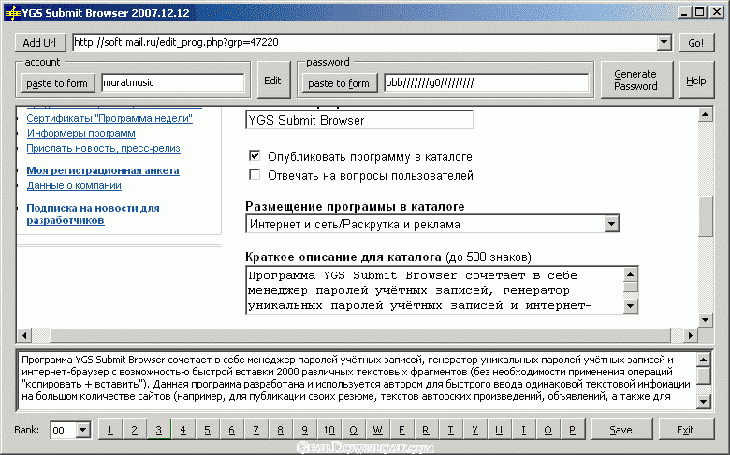Screen dimensions: 730x455
Task: Select fragment button 7
Action: 256,430
